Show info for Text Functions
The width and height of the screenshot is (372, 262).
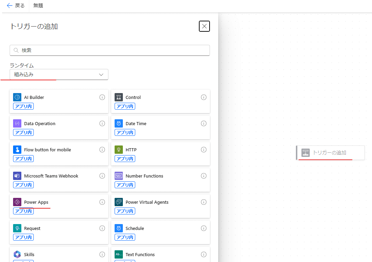click(204, 254)
